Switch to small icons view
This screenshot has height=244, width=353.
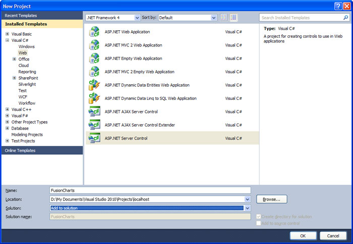click(x=224, y=17)
